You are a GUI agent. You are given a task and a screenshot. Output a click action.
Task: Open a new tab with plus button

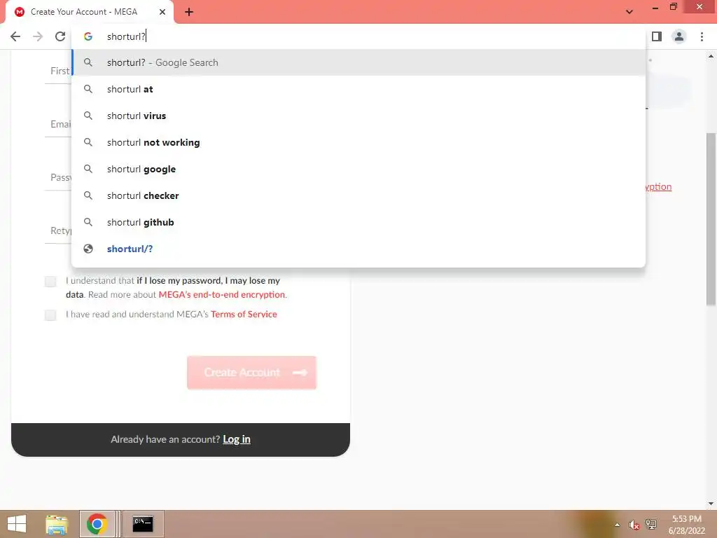[x=189, y=13]
